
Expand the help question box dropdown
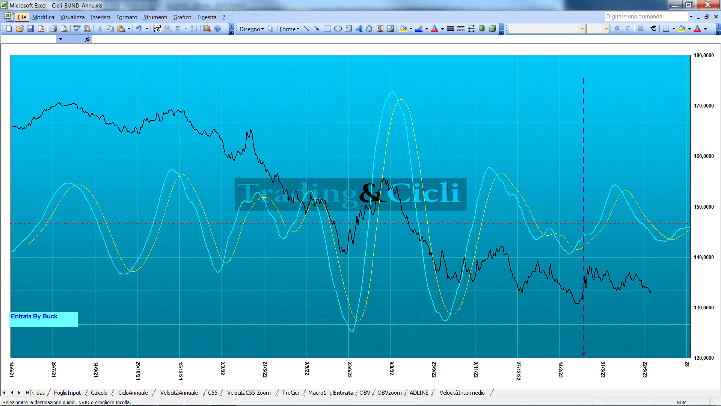point(691,17)
